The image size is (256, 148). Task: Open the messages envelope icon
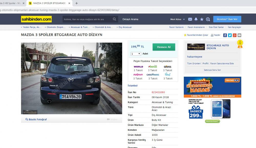(190, 19)
